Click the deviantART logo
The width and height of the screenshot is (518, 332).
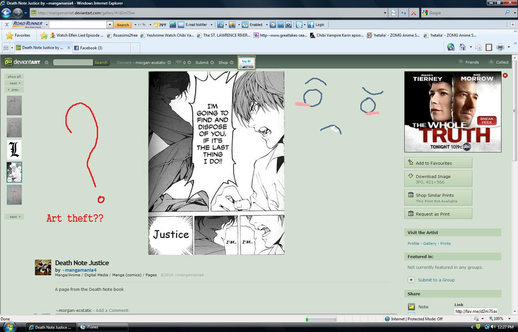click(x=22, y=62)
